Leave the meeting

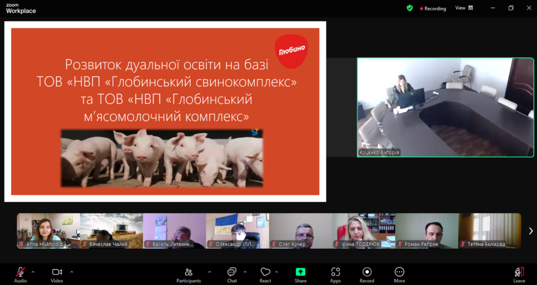[x=519, y=273]
